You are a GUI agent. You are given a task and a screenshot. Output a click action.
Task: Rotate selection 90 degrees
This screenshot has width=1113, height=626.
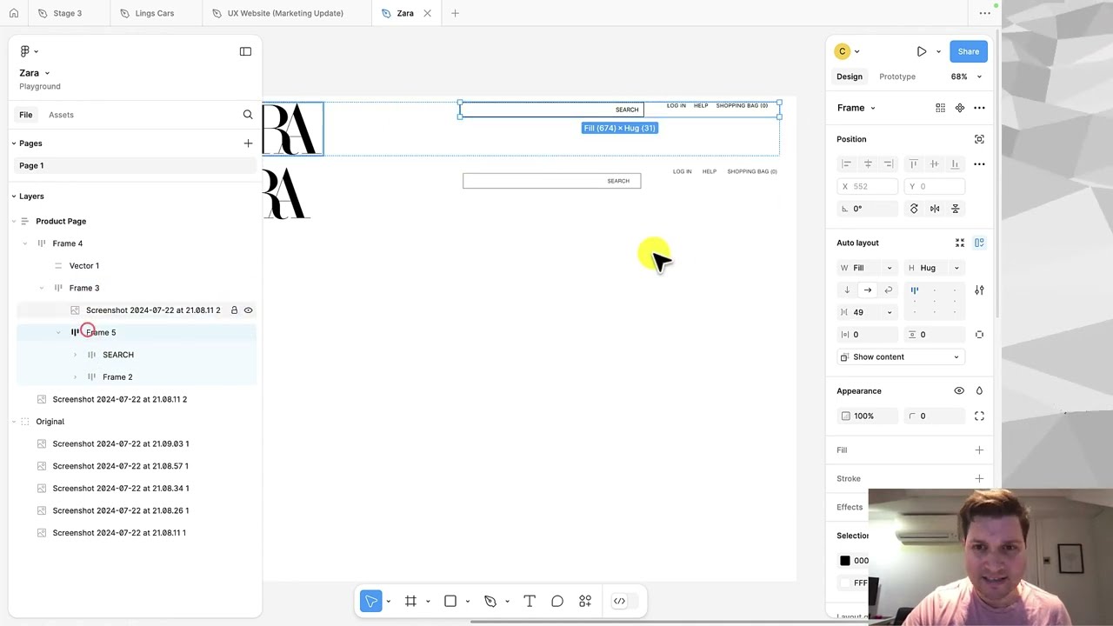pyautogui.click(x=914, y=209)
